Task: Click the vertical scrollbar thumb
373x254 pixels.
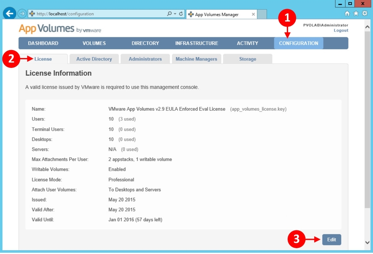Action: click(368, 120)
